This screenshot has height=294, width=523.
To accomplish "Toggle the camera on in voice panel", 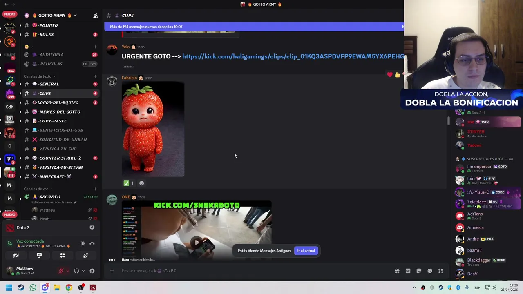I will [x=16, y=255].
